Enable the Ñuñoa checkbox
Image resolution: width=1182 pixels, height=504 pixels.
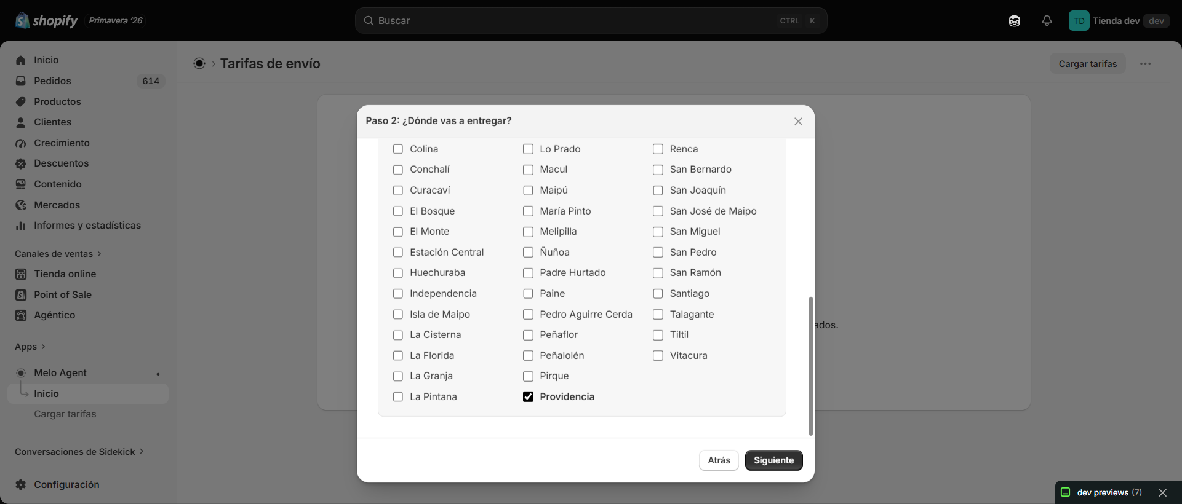(x=528, y=253)
